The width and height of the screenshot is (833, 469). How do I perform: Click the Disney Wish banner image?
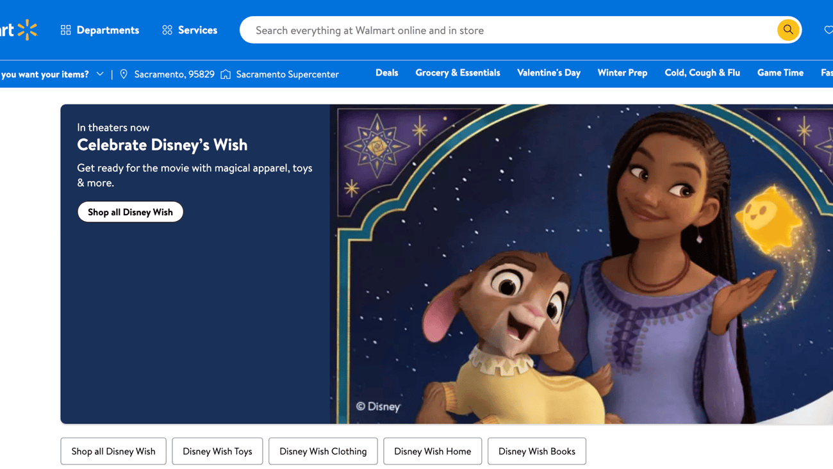coord(581,264)
